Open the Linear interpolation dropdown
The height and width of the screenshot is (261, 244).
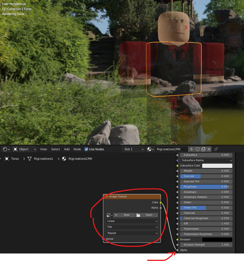coord(132,221)
